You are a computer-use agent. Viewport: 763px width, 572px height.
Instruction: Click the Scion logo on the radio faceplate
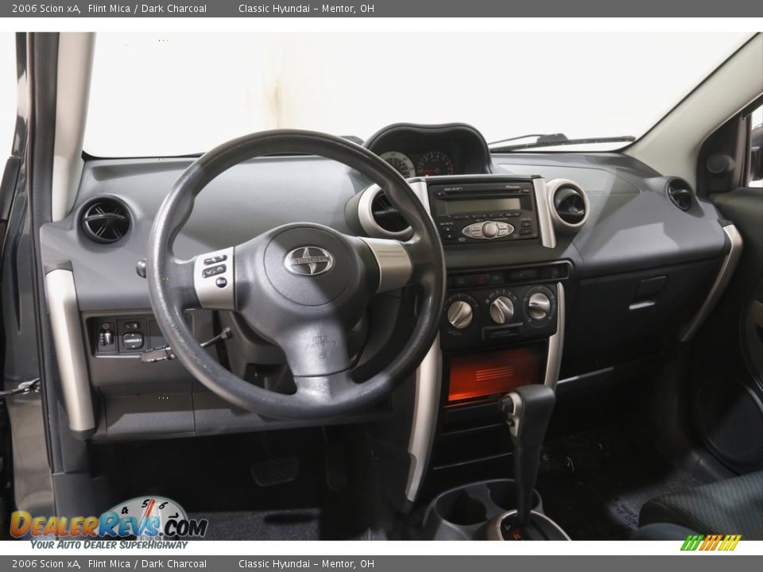(x=455, y=188)
